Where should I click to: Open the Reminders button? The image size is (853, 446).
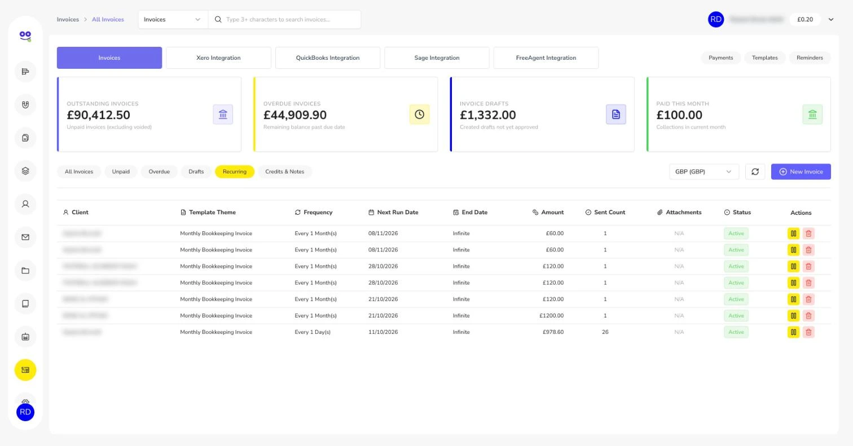coord(810,58)
